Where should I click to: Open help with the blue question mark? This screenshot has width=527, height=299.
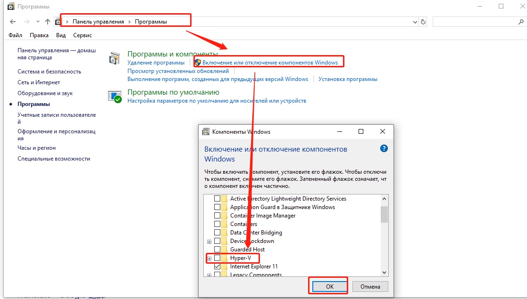(x=384, y=148)
